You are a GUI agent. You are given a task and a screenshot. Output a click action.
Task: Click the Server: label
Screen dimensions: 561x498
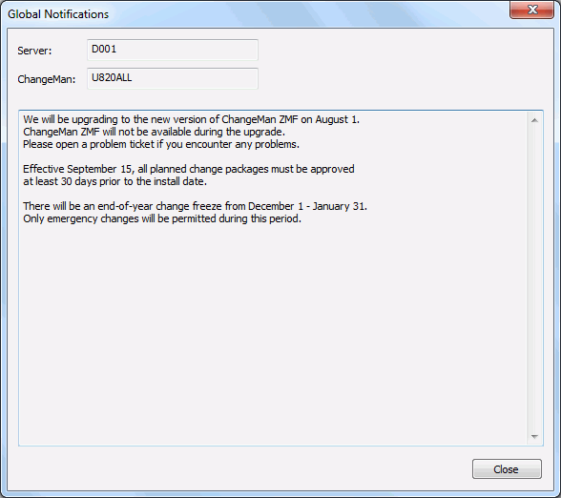tap(34, 51)
